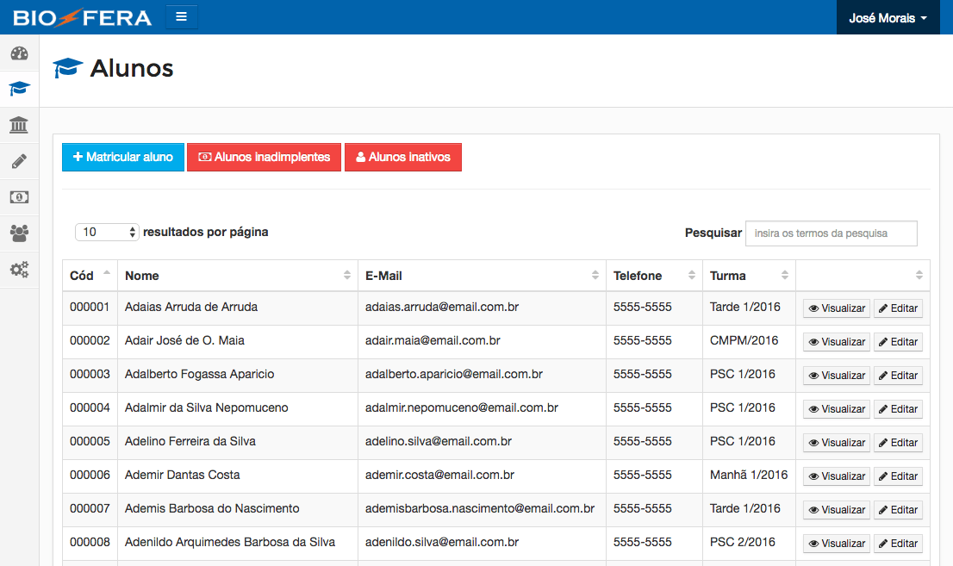This screenshot has height=566, width=953.
Task: Edit student Adenildo Arquimedes Barbosa da Silva
Action: click(898, 544)
